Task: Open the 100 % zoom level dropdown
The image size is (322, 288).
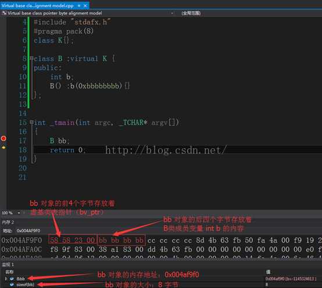Action: coord(19,213)
